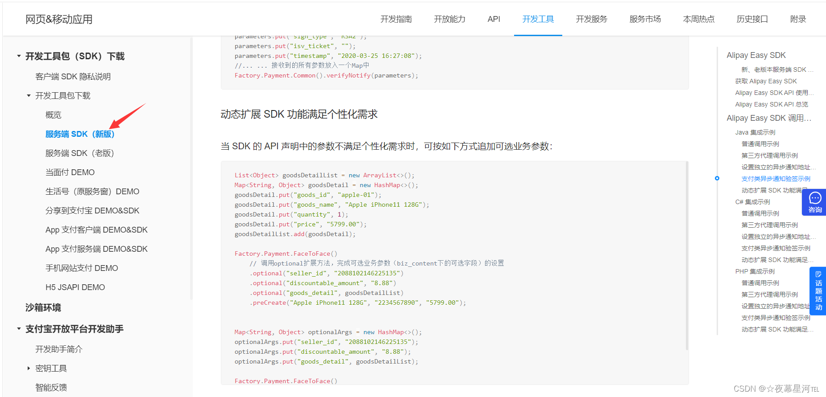The image size is (826, 397).
Task: Open the 密钥工具 sidebar label
Action: 51,368
